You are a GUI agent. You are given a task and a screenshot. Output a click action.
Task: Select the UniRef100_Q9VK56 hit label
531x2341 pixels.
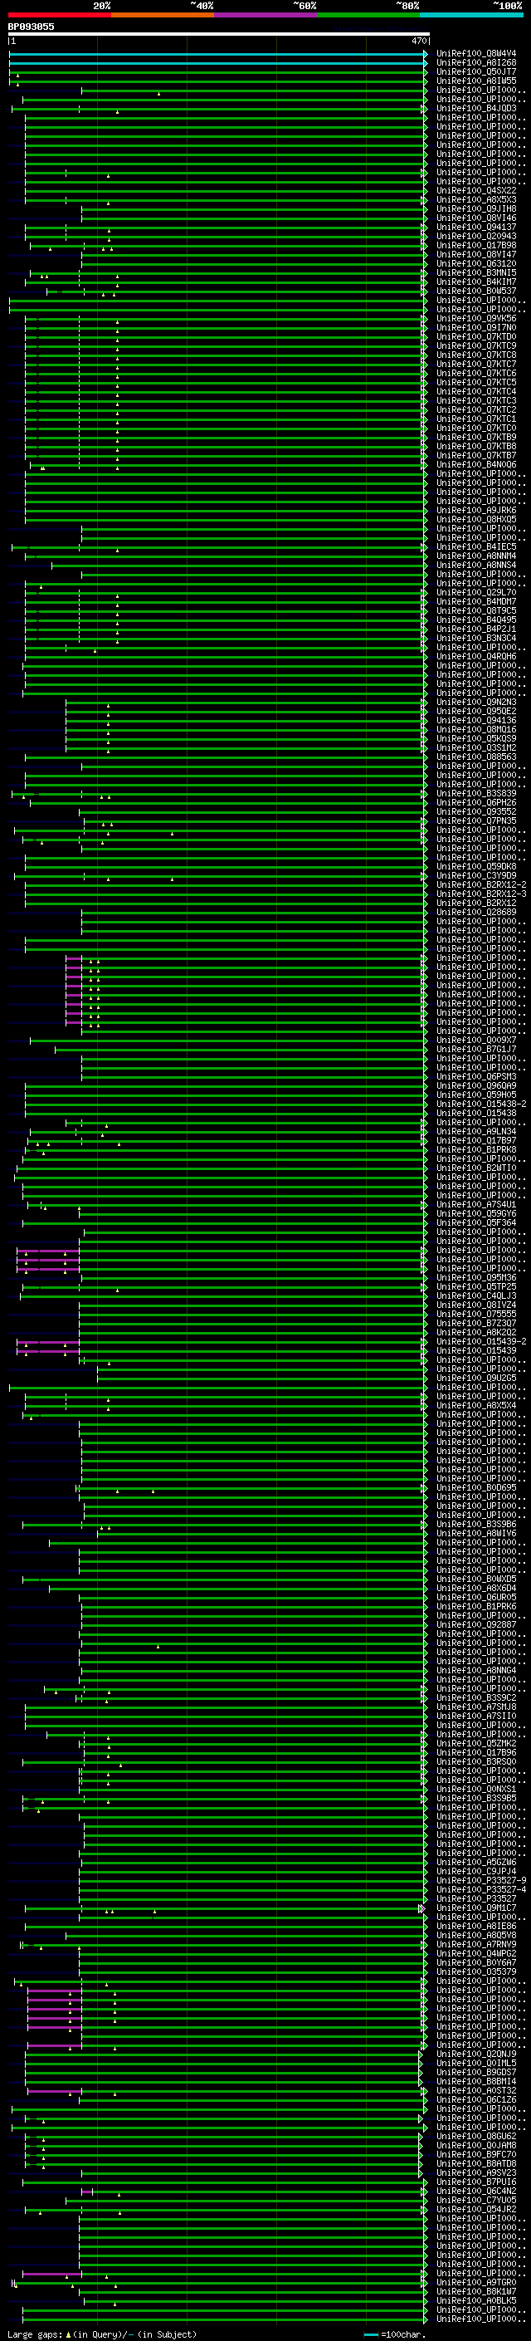[x=476, y=319]
